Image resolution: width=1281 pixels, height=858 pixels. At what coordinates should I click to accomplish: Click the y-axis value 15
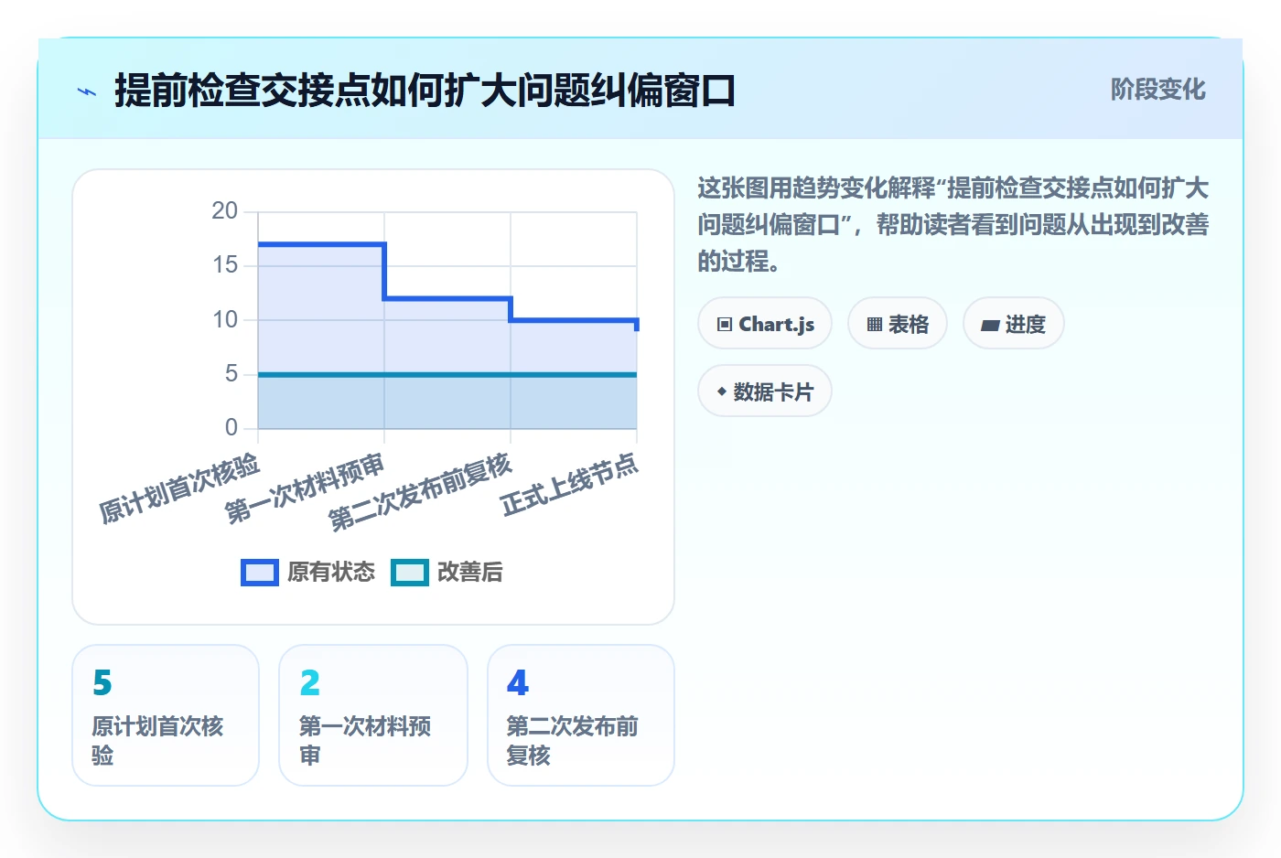coord(225,265)
